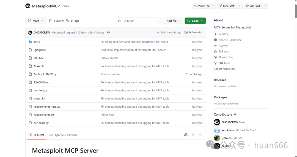Click the page vertical scrollbar thumb
The width and height of the screenshot is (297, 157).
coord(296,11)
